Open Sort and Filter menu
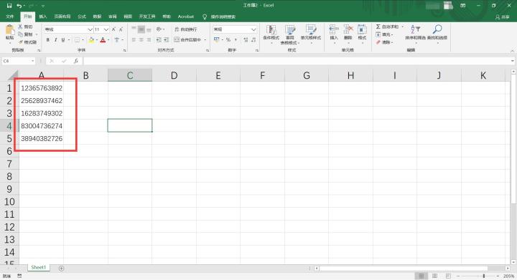This screenshot has height=280, width=517. [415, 34]
